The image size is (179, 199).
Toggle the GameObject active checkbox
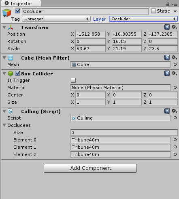pos(17,11)
